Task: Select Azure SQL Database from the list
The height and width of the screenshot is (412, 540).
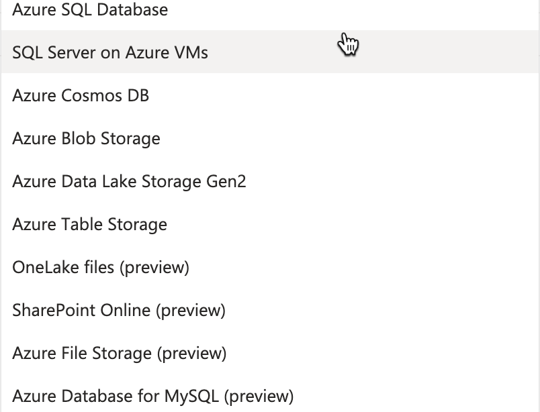Action: coord(270,9)
